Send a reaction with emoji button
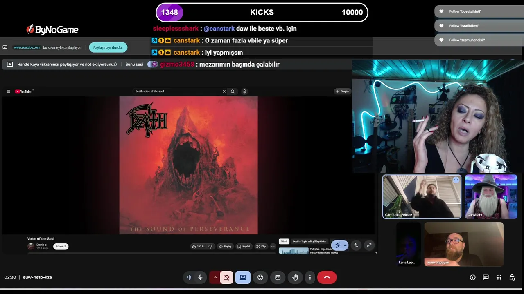 (x=260, y=277)
